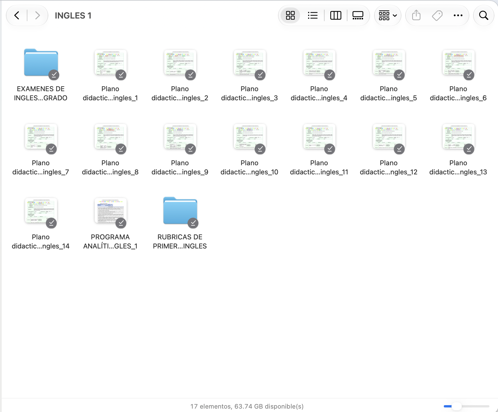Select the EXAMENES DE INGLES folder
Viewport: 498px width, 412px height.
(x=41, y=63)
